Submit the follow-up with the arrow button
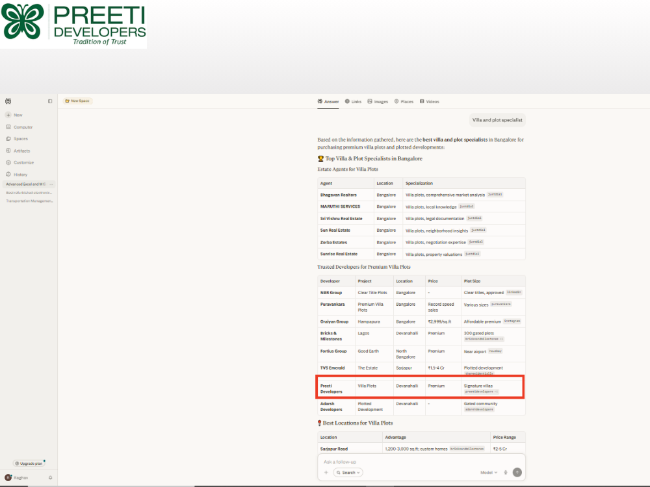Image resolution: width=650 pixels, height=487 pixels. (x=517, y=473)
